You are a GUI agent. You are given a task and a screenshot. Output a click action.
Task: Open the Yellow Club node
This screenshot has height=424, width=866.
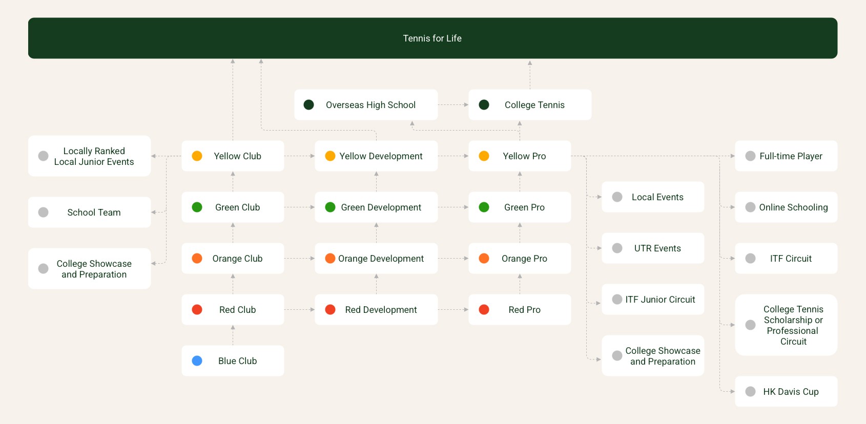point(233,156)
